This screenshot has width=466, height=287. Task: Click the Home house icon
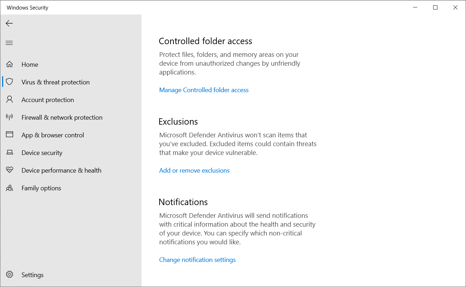(x=10, y=64)
